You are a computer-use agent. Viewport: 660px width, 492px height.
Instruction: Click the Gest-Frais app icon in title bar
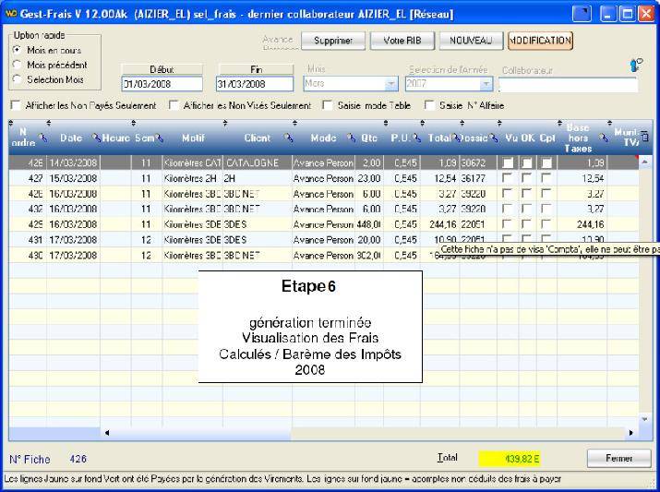[9, 14]
